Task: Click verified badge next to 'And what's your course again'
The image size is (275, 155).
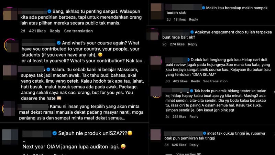Action: coord(59,43)
